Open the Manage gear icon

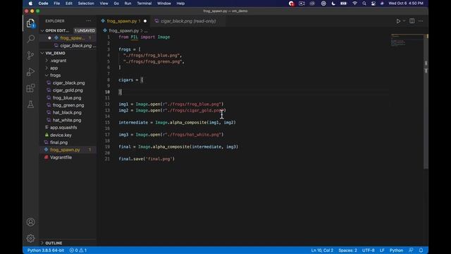pos(30,238)
